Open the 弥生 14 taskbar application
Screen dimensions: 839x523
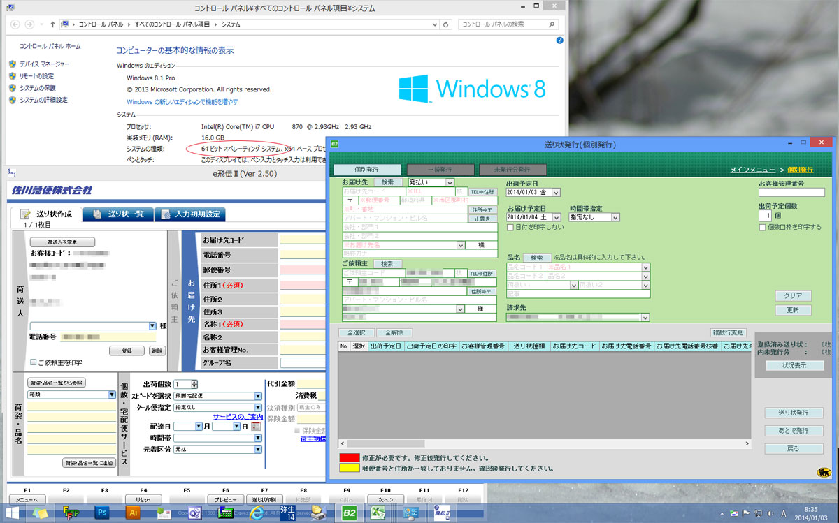pyautogui.click(x=287, y=513)
